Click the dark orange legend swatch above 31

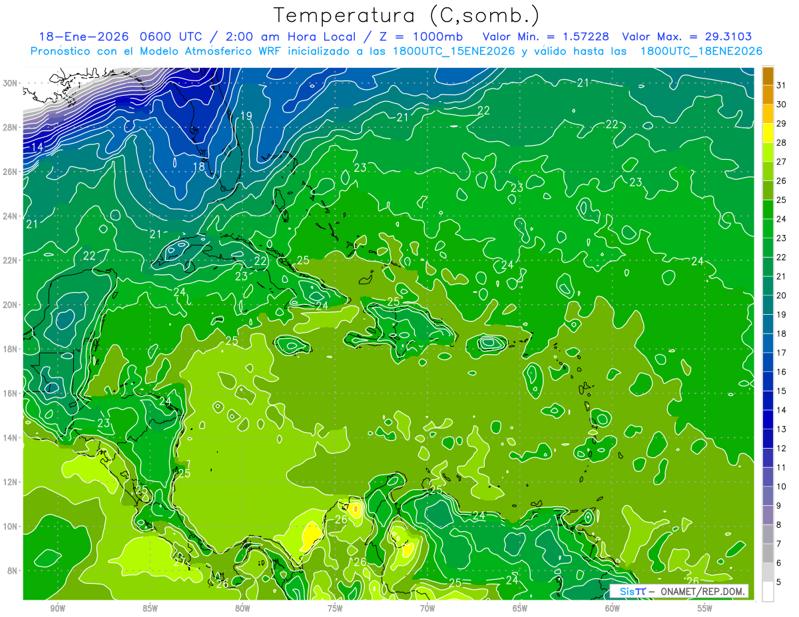(x=768, y=76)
